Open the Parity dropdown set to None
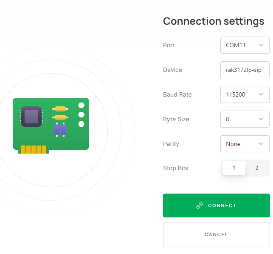 click(x=245, y=144)
